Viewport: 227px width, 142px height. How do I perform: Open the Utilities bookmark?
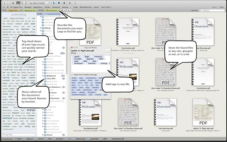click(47, 7)
